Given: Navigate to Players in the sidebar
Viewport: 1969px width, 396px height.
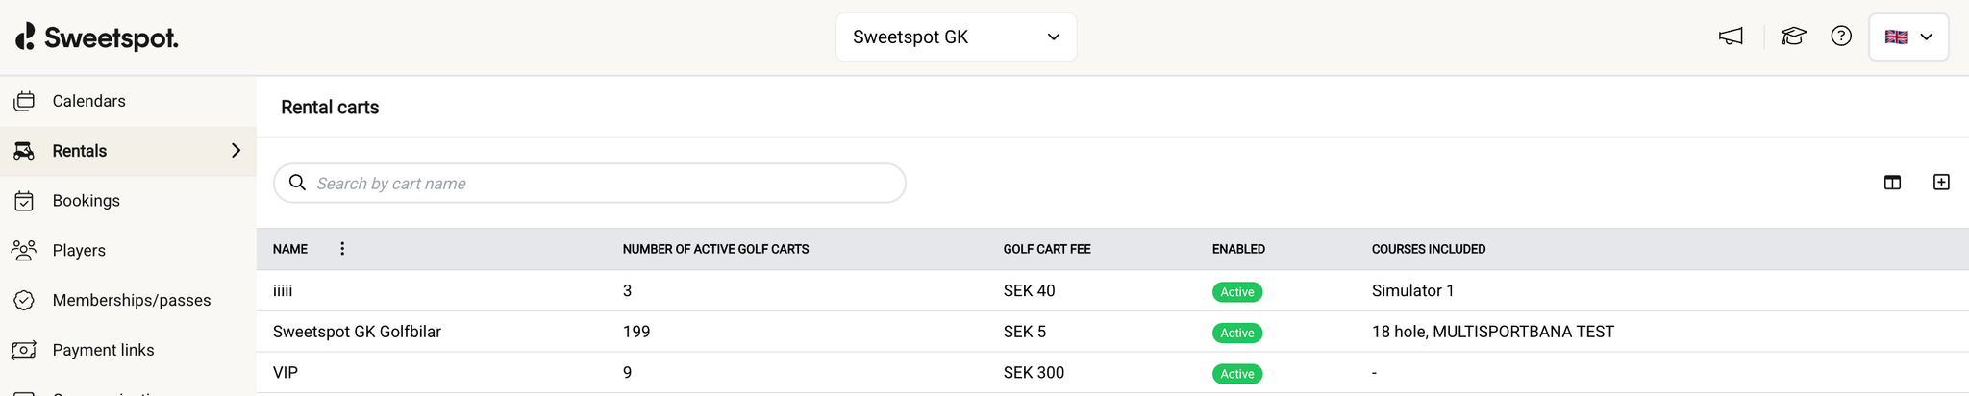Looking at the screenshot, I should pos(79,251).
